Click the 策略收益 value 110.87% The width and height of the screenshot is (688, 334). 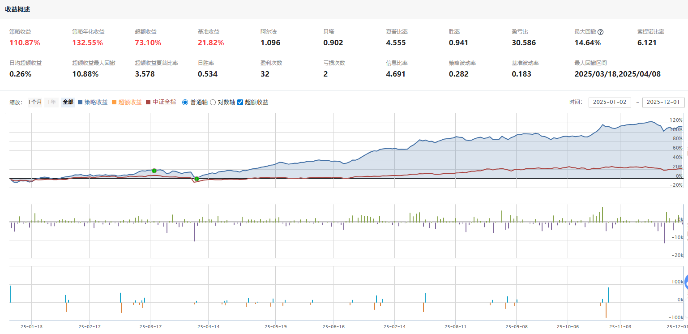pyautogui.click(x=25, y=43)
